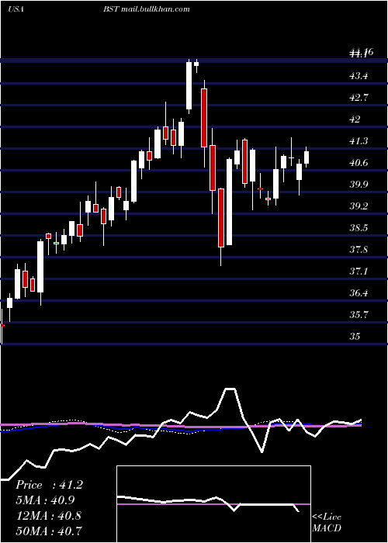This screenshot has height=543, width=388.
Task: Click the <<Live MACD label
Action: 327,522
